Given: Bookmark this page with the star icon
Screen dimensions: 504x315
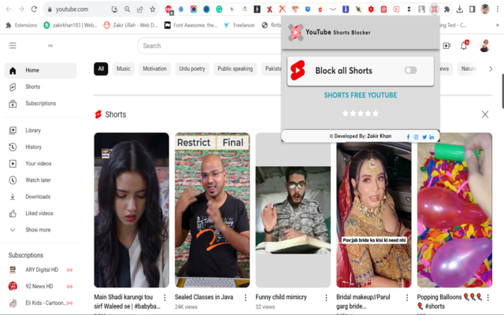Looking at the screenshot, I should [x=153, y=9].
